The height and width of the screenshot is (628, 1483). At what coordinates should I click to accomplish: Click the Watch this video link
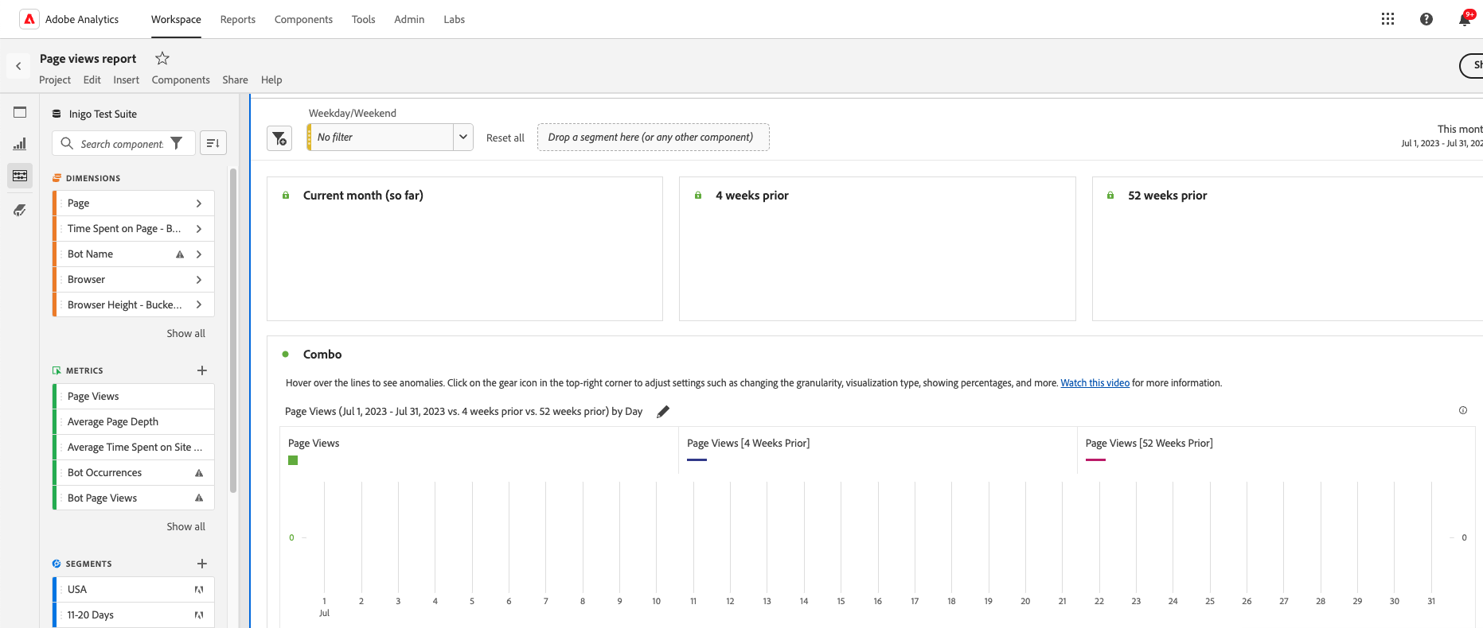tap(1095, 383)
